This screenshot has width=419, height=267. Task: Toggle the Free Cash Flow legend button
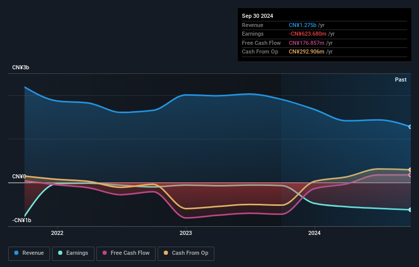(x=126, y=253)
